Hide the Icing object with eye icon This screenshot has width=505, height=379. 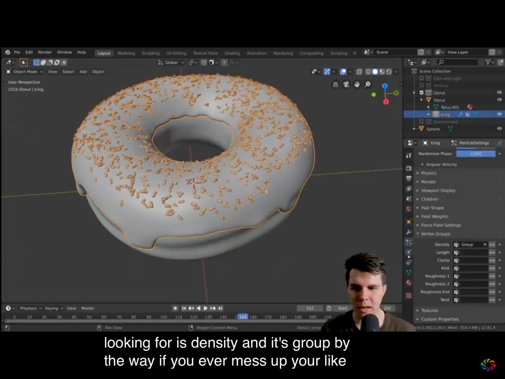pyautogui.click(x=499, y=114)
